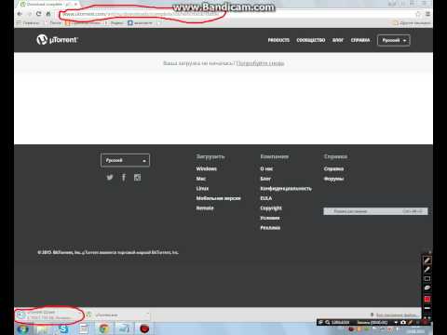The width and height of the screenshot is (447, 335).
Task: Click the show all downloads link
Action: tap(394, 315)
